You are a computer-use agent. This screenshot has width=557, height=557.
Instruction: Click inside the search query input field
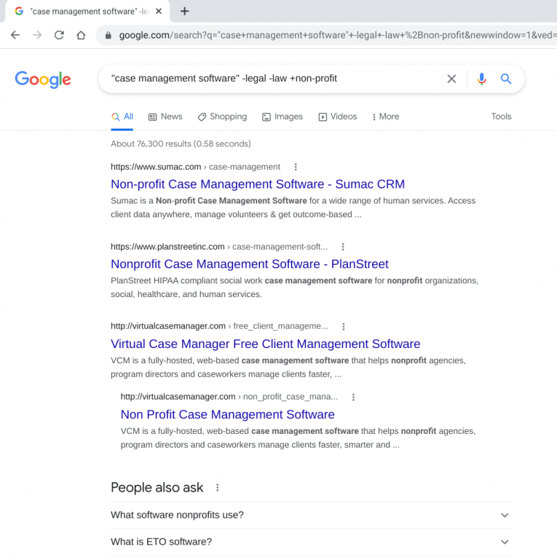[275, 78]
